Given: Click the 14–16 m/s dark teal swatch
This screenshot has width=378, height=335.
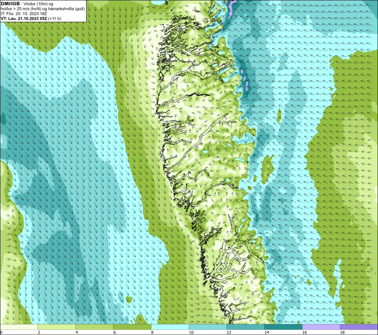Looking at the screenshot, I should click(x=283, y=327).
